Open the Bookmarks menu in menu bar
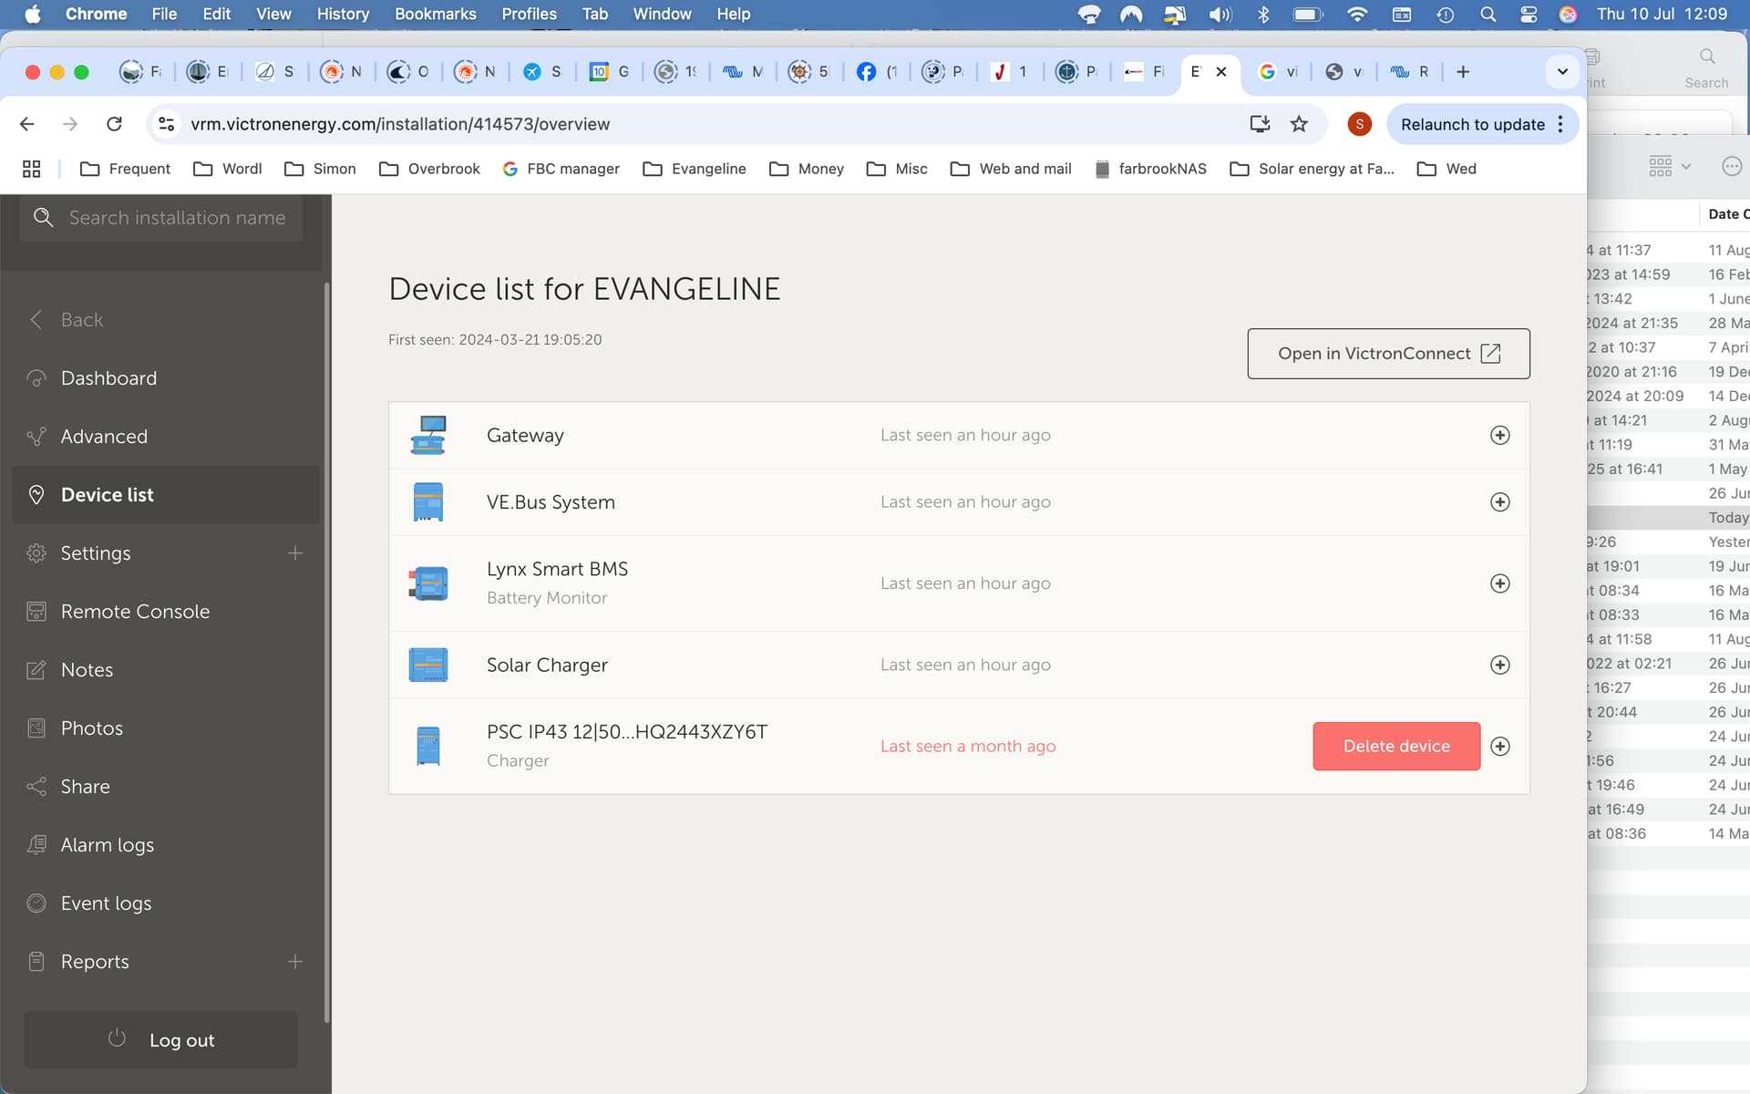This screenshot has width=1750, height=1094. click(x=436, y=14)
